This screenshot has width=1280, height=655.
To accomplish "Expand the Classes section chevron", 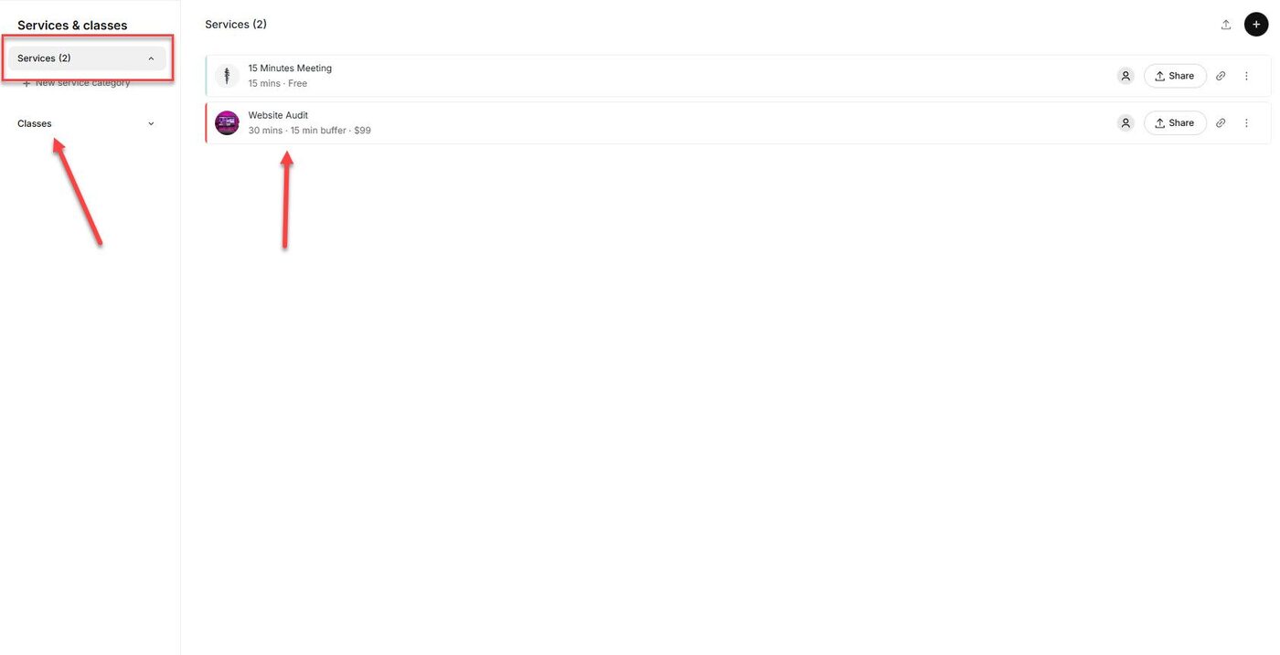I will click(x=151, y=124).
